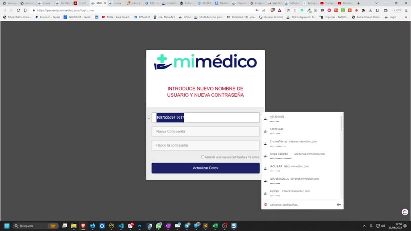Open the Recibidos Gmail bookmark
This screenshot has height=231, width=411.
[x=241, y=17]
